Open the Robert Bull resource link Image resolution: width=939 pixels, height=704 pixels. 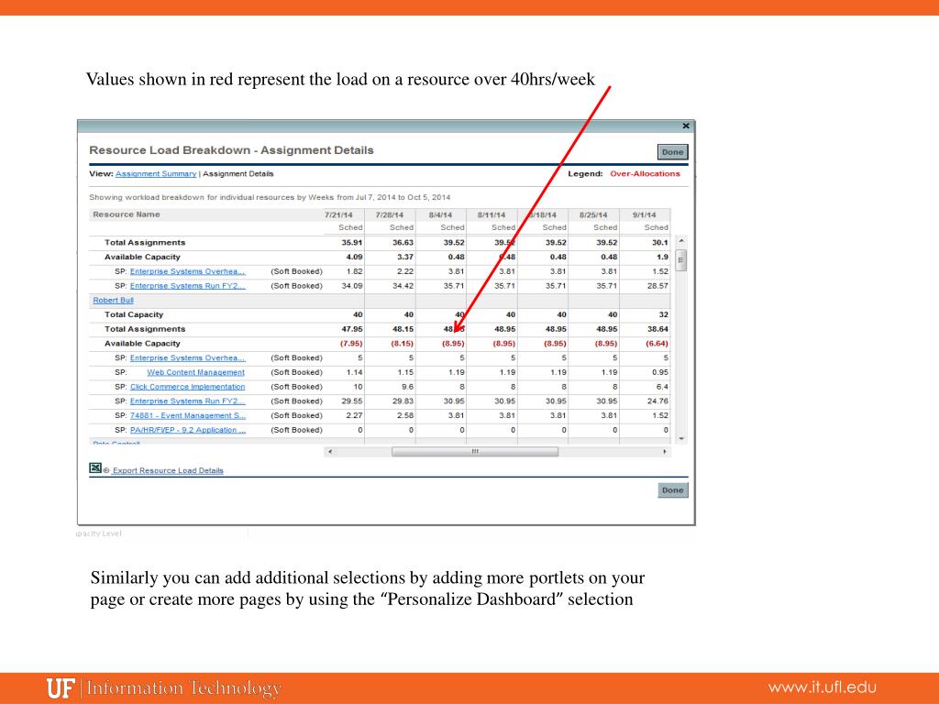click(113, 300)
